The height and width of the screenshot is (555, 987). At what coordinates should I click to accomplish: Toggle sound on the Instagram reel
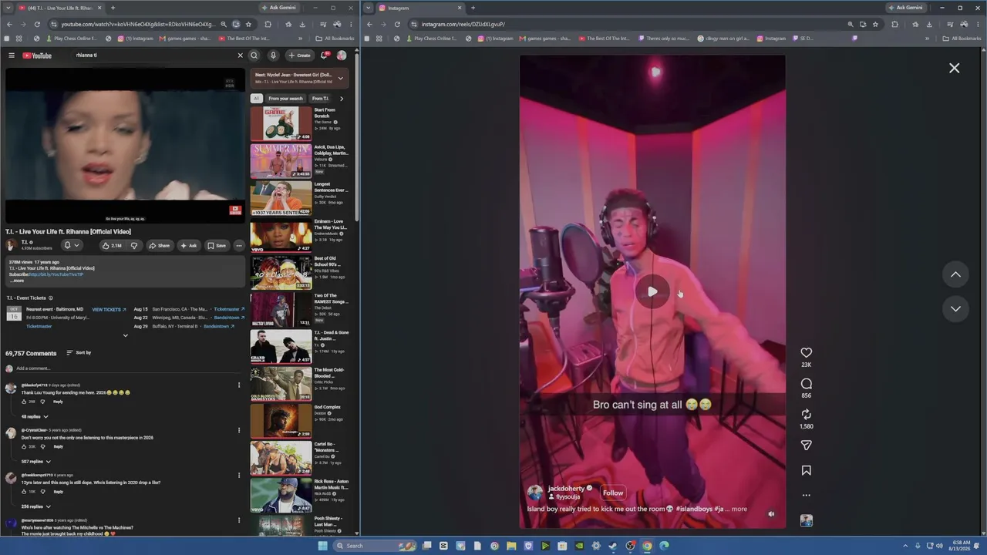click(x=771, y=513)
